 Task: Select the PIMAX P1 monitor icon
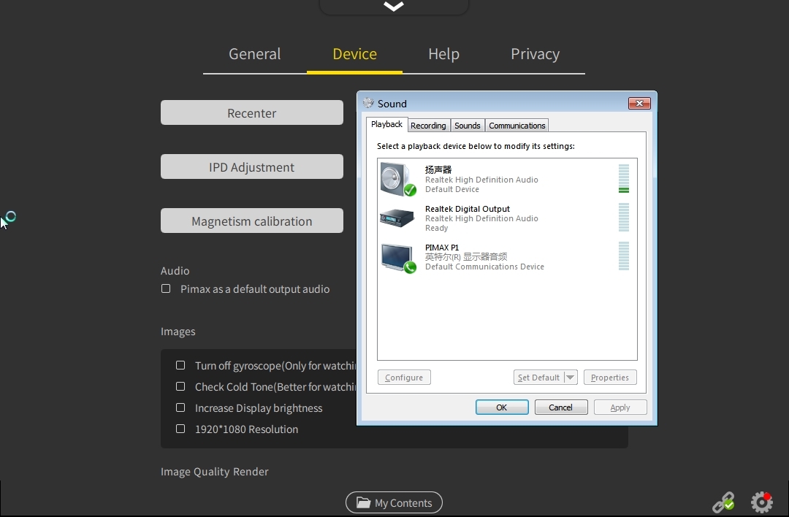399,258
